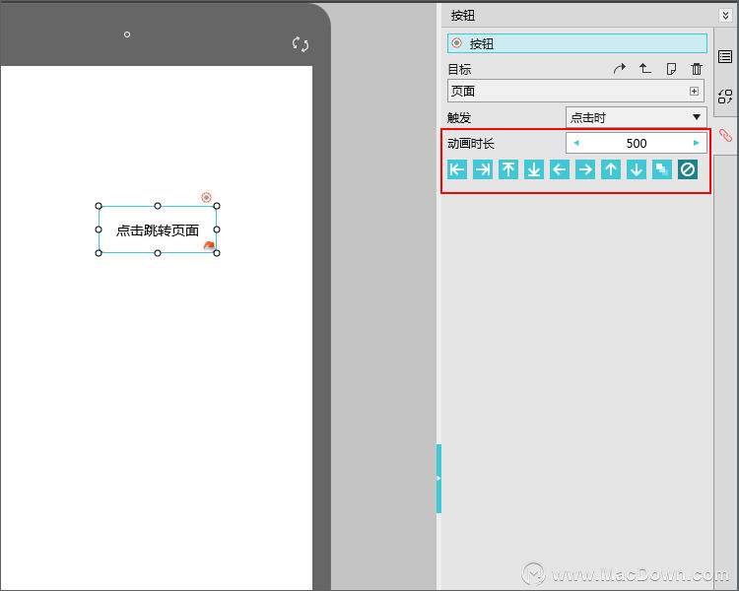Delete the link with the trash icon
This screenshot has width=739, height=591.
click(696, 69)
